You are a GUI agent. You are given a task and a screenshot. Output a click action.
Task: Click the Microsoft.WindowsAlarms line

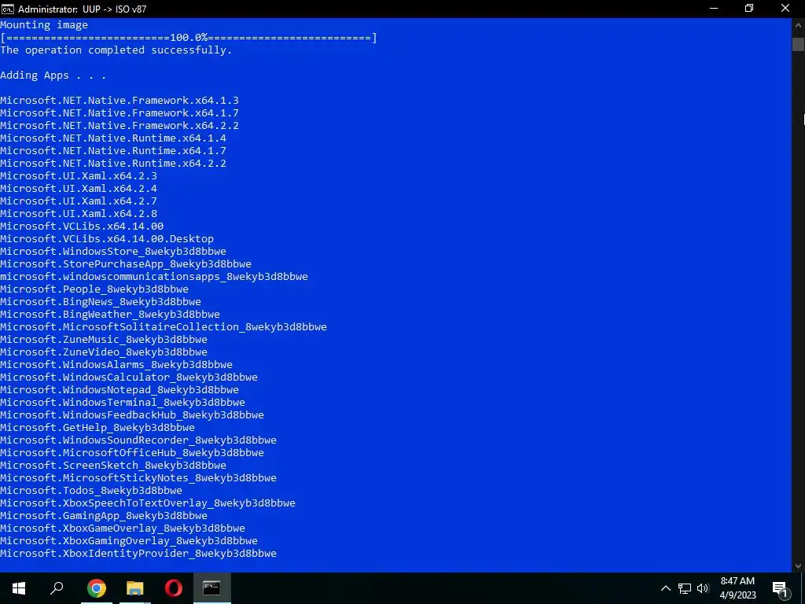[x=116, y=365]
